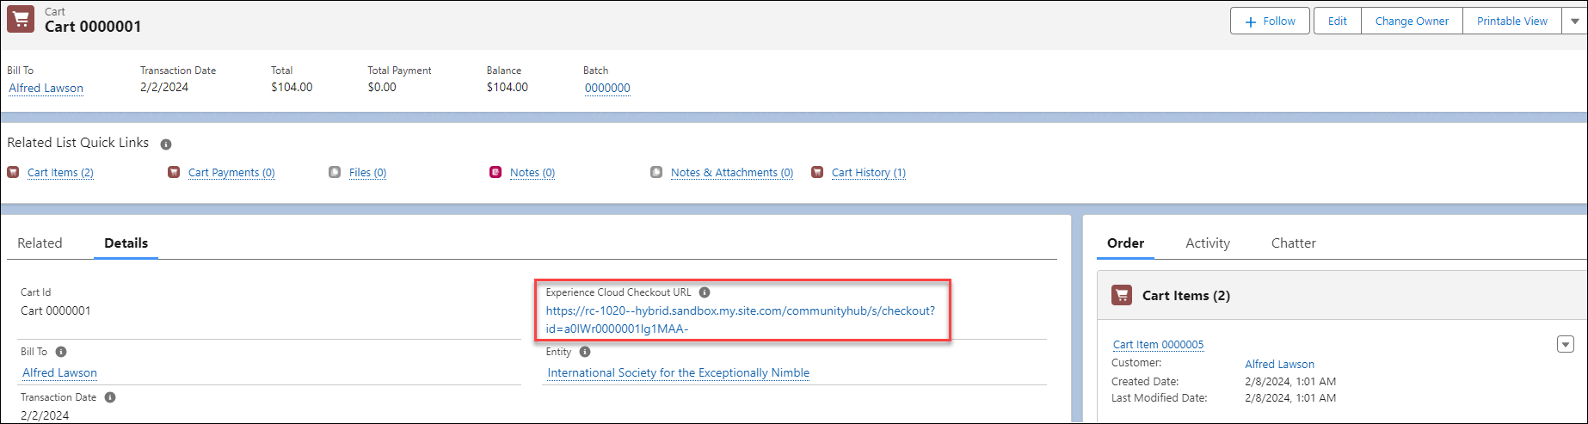
Task: Open the Activity tab
Action: coord(1207,243)
